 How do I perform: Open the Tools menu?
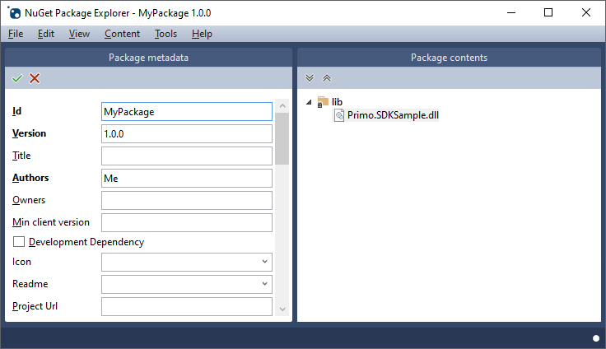pyautogui.click(x=165, y=34)
